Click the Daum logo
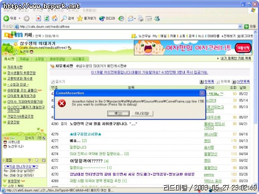Screen dimensions: 259x194 click(x=13, y=35)
